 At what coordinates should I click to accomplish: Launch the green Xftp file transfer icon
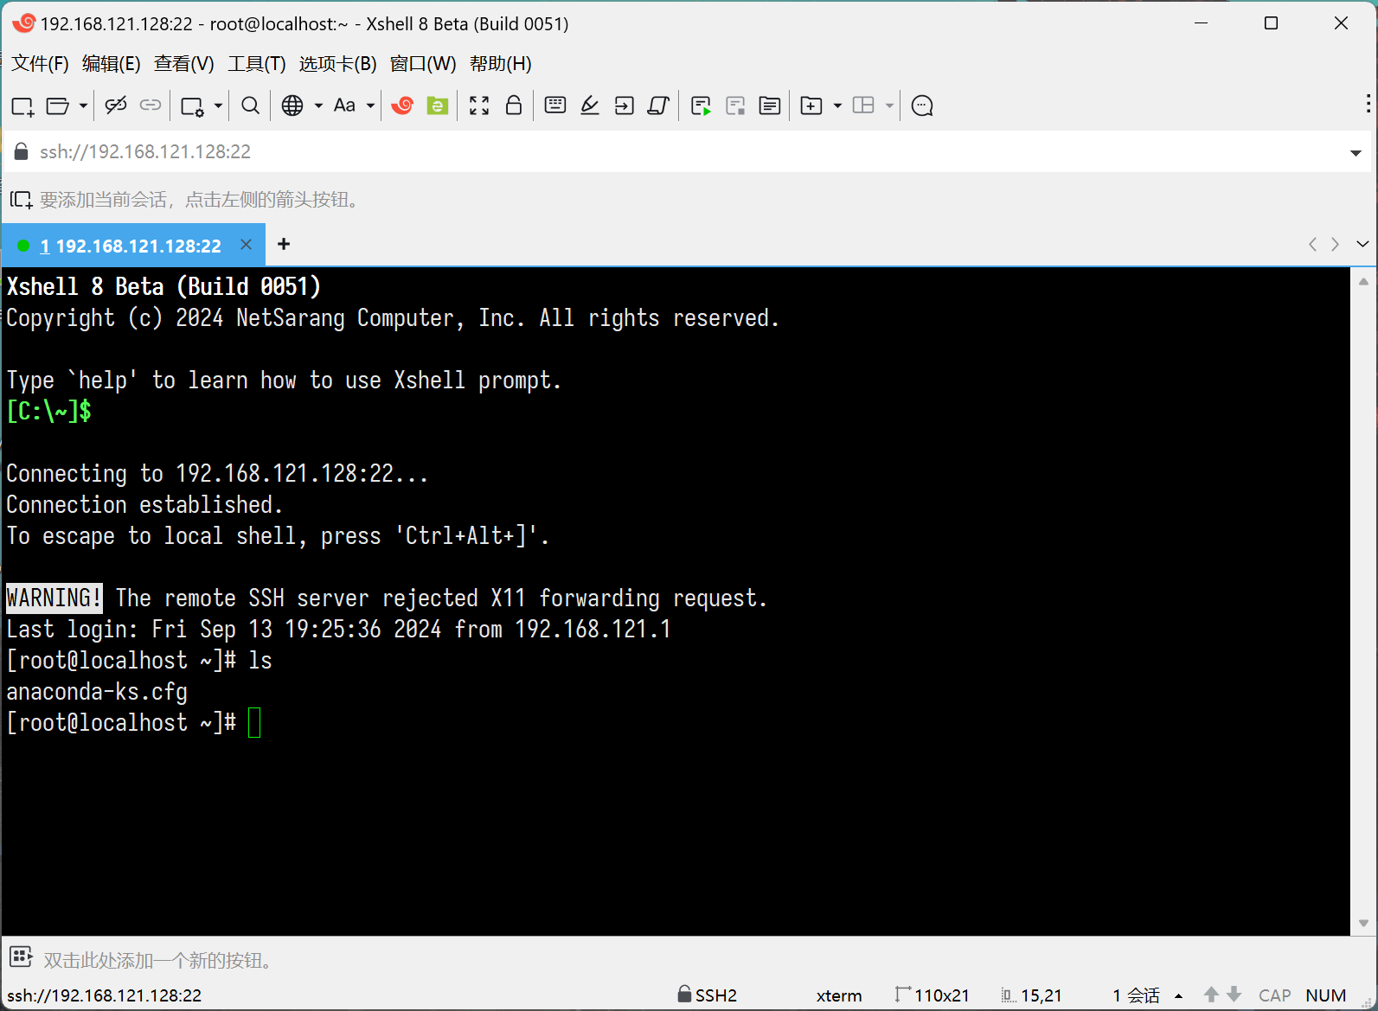coord(438,106)
